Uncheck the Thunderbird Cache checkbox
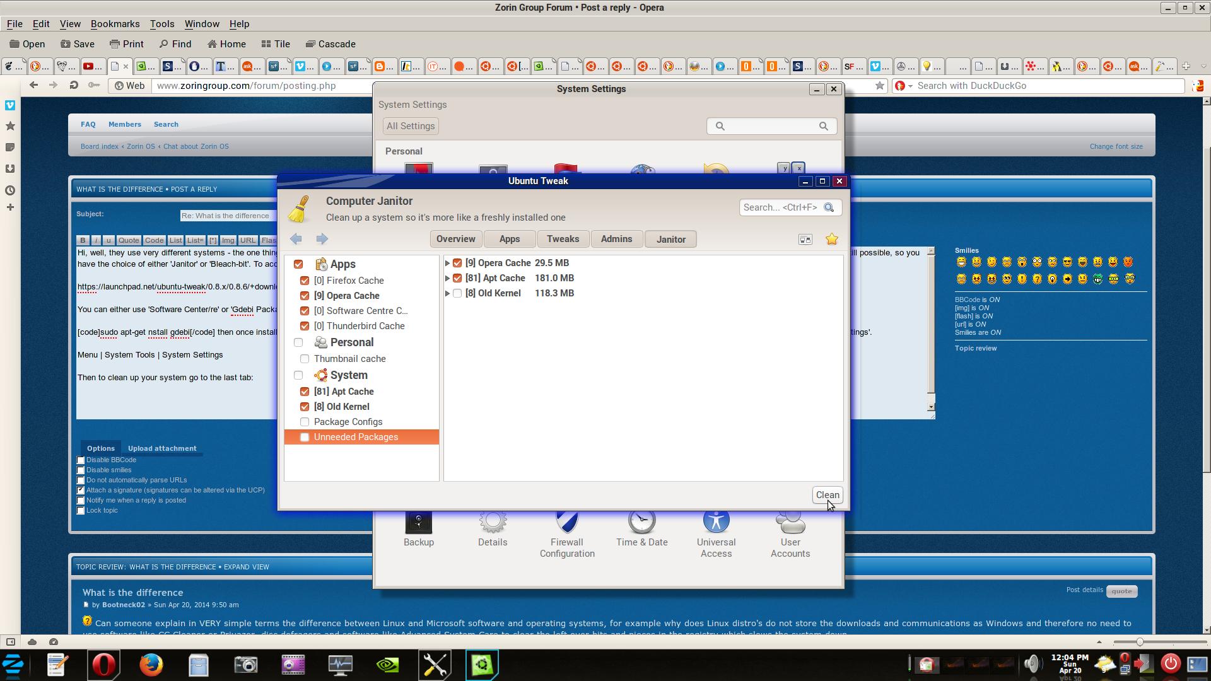 305,326
